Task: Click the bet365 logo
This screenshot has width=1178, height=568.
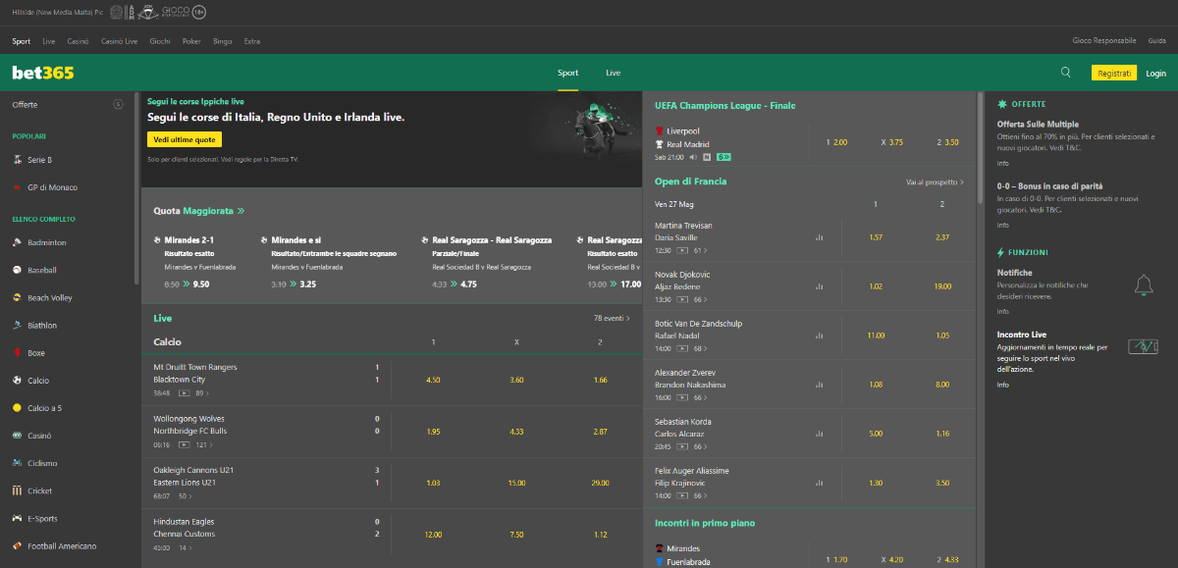Action: [43, 74]
